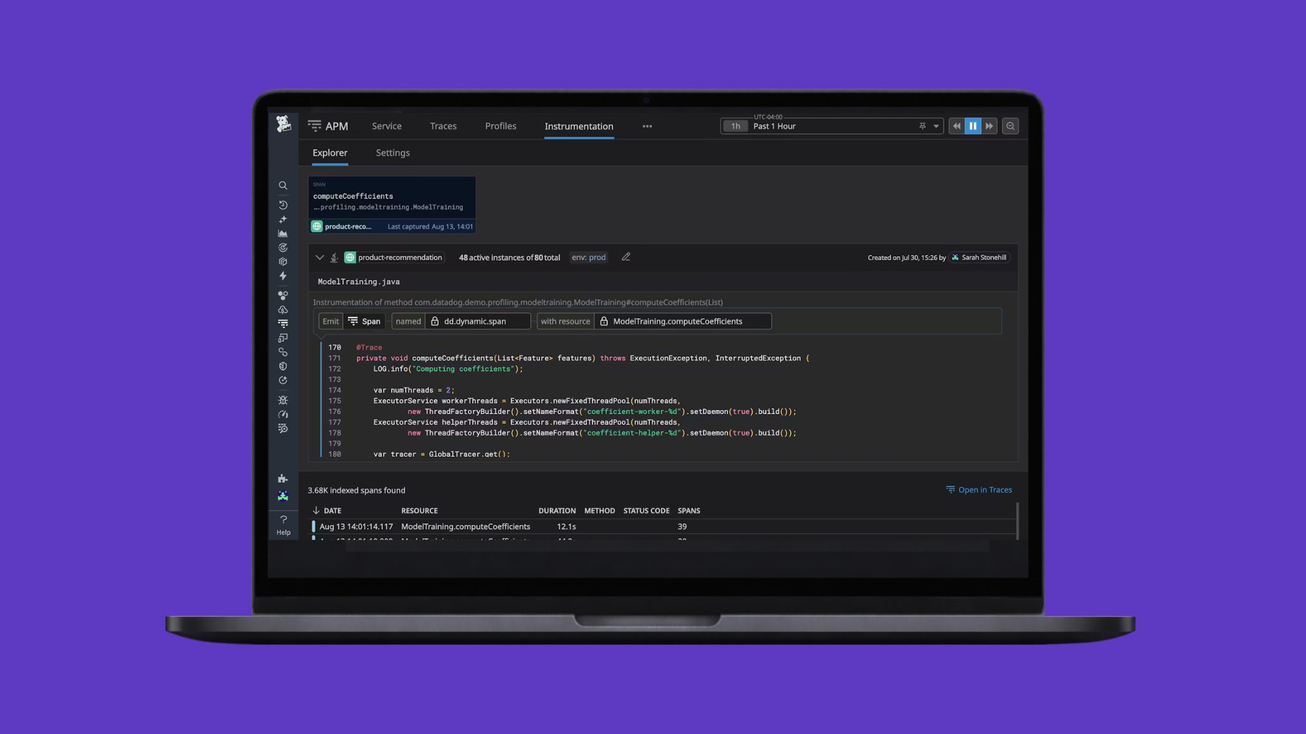Collapse the product-recommendation section chevron
Image resolution: width=1306 pixels, height=734 pixels.
[319, 258]
